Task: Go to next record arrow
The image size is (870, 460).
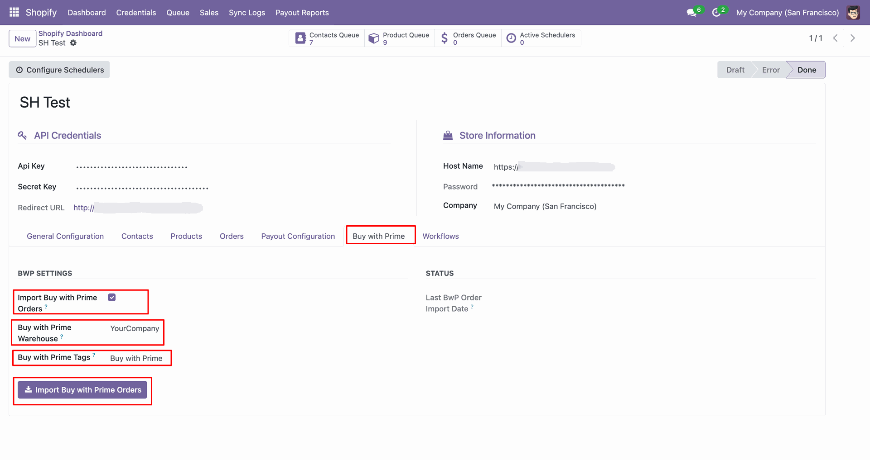Action: (853, 38)
